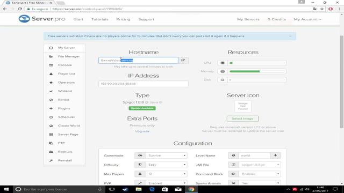Click the browser reload button
This screenshot has width=344, height=193.
(x=20, y=9)
